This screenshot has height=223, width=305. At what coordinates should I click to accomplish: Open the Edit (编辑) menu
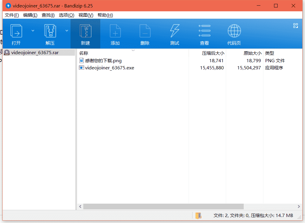pos(30,15)
